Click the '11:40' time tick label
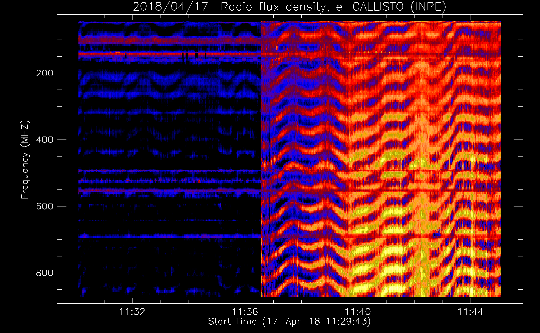Image resolution: width=540 pixels, height=333 pixels. 358,312
